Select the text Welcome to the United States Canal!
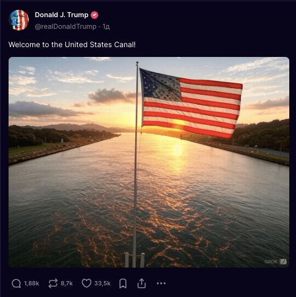 [72, 45]
